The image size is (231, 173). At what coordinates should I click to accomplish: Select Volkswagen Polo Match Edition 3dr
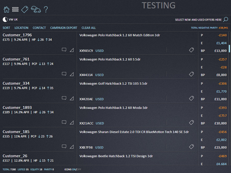point(120,35)
